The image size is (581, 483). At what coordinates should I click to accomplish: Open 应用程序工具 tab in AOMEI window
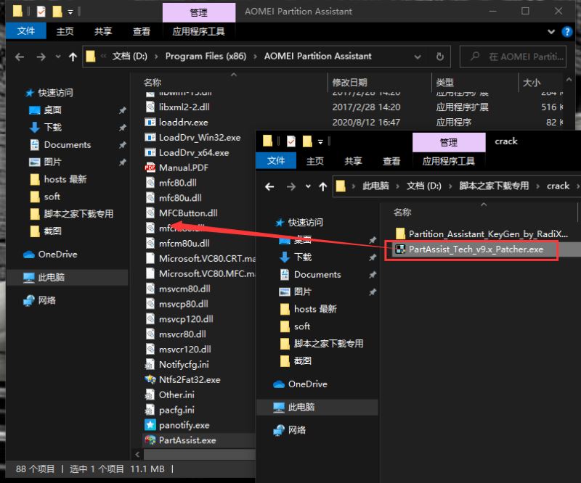tap(198, 31)
